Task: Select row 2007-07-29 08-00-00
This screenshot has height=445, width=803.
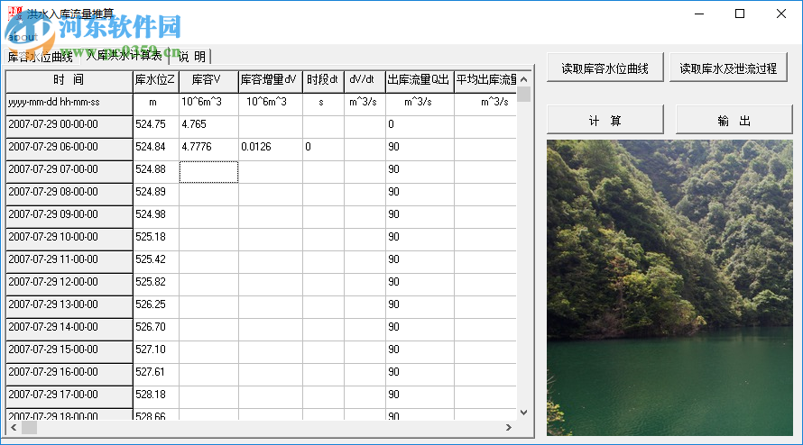Action: point(69,194)
